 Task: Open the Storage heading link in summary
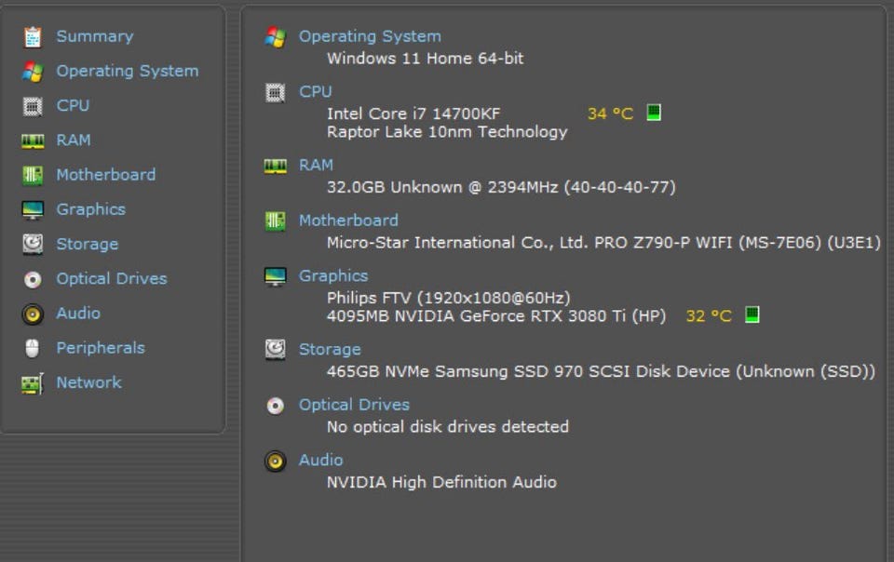pyautogui.click(x=330, y=349)
